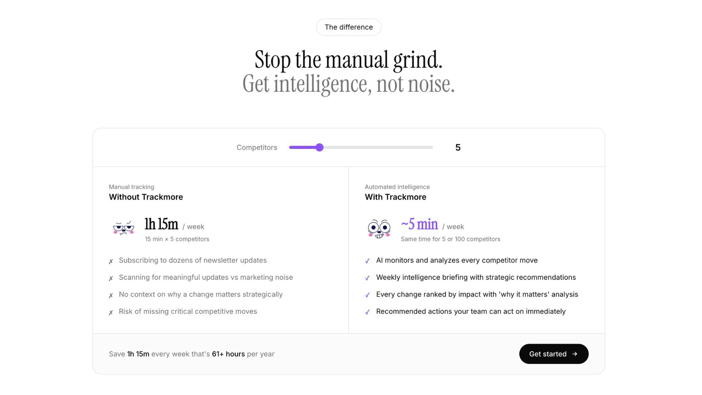Screen dimensions: 702x395
Task: Click the checkmark beside 'AI monitors' item
Action: click(367, 261)
